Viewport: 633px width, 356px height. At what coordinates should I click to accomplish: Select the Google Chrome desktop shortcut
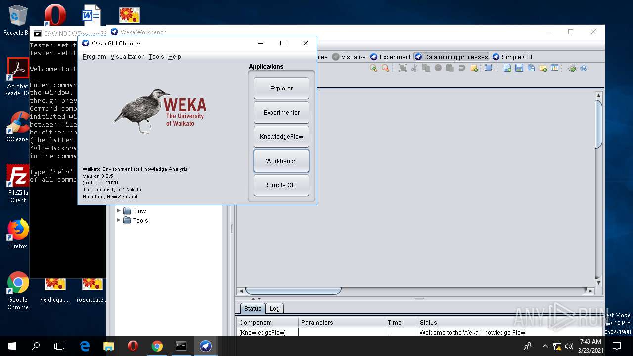coord(18,291)
